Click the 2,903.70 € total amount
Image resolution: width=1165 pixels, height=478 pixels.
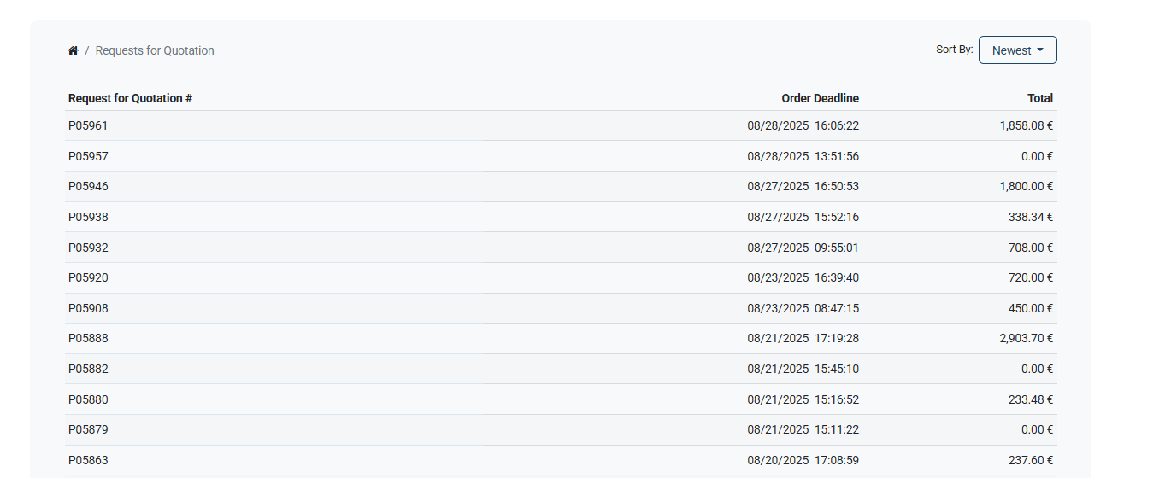(1026, 338)
